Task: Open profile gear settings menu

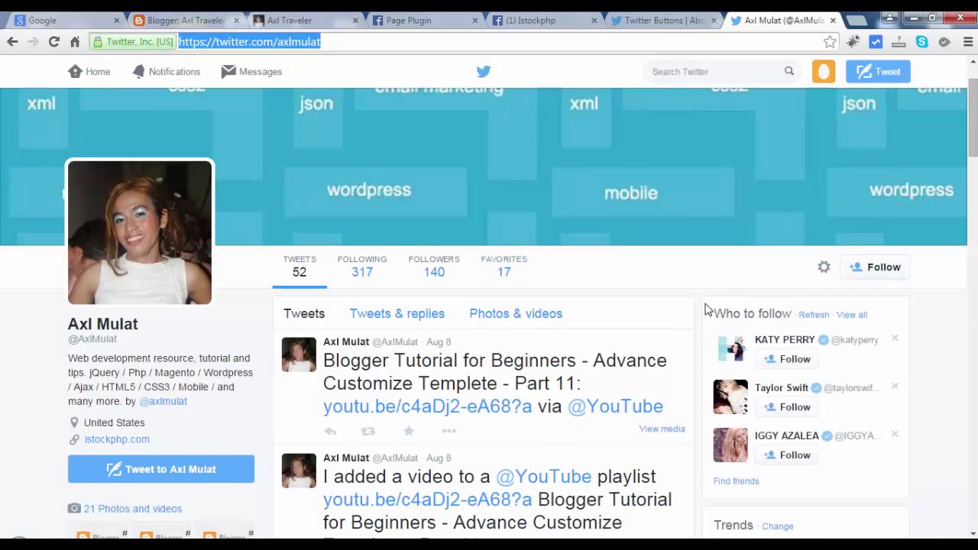Action: point(824,267)
